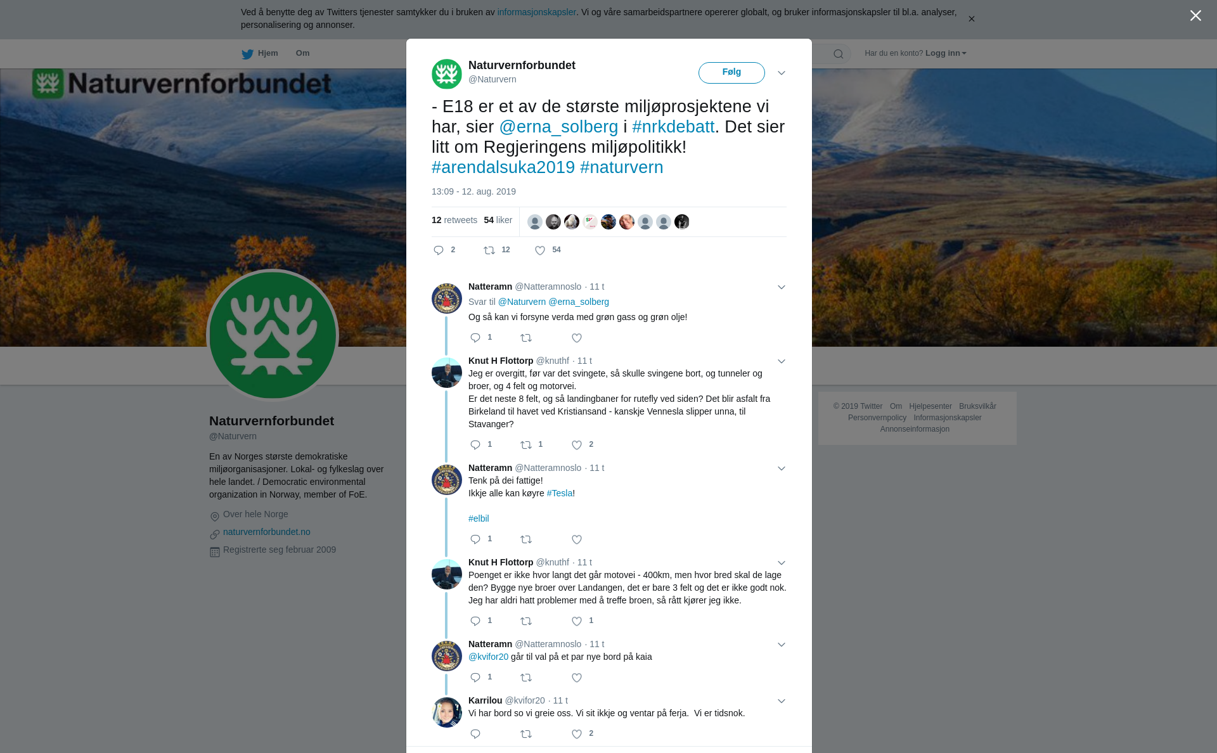Follow Naturvernforbundet with Følg button
The height and width of the screenshot is (753, 1217).
(731, 73)
